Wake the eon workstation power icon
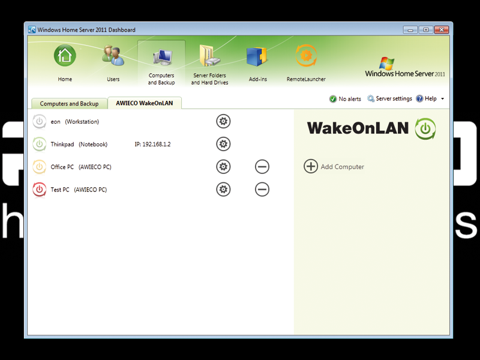The height and width of the screenshot is (360, 480). pyautogui.click(x=40, y=122)
